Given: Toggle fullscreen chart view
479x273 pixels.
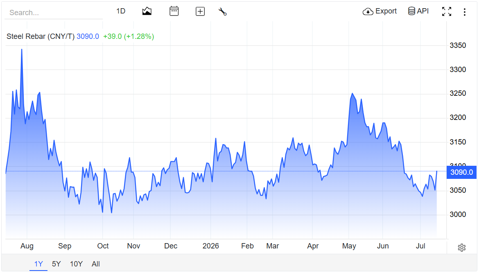Looking at the screenshot, I should pos(446,11).
